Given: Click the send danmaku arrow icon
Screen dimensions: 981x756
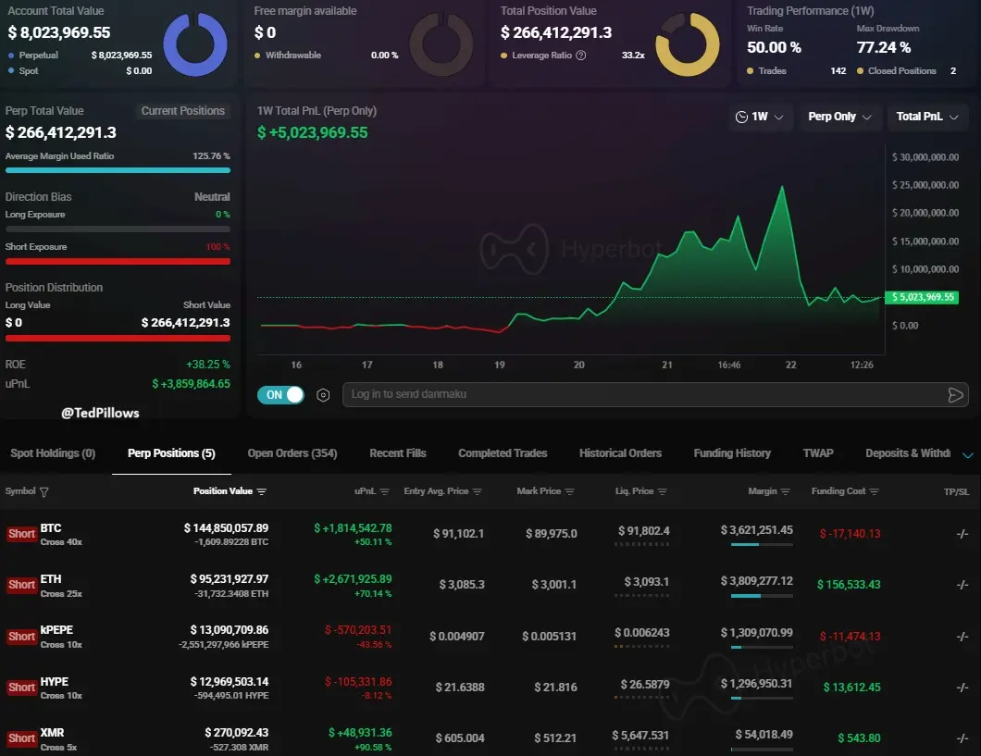Looking at the screenshot, I should pyautogui.click(x=955, y=394).
